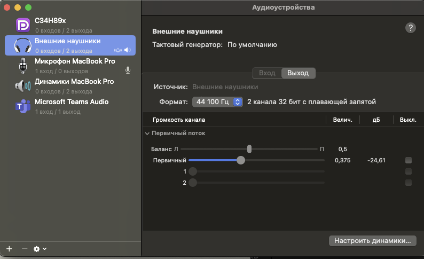Click the Microsoft Teams Audio icon
Screen dimensions: 424x259
click(22, 106)
